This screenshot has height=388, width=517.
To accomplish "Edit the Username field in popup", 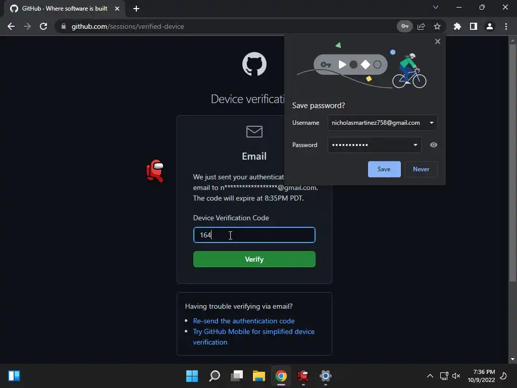I will (382, 123).
